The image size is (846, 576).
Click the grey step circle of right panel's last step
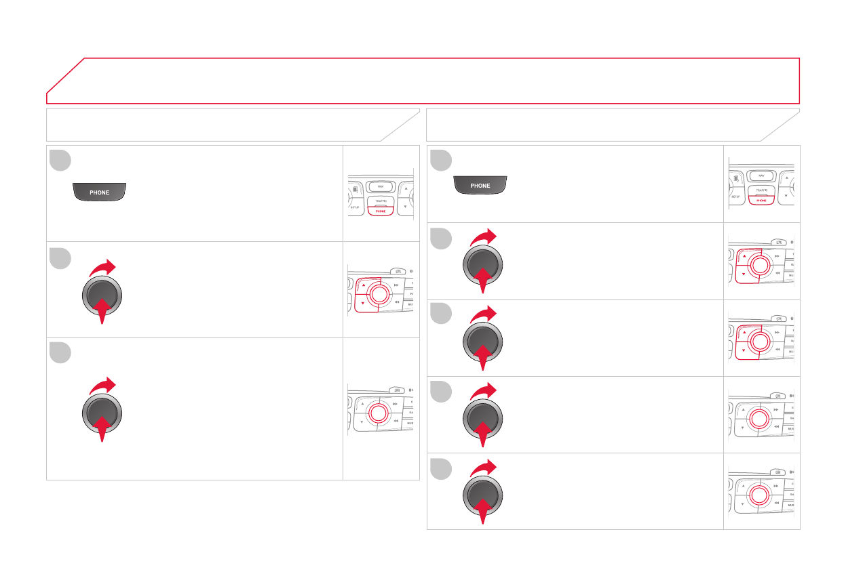pos(441,469)
